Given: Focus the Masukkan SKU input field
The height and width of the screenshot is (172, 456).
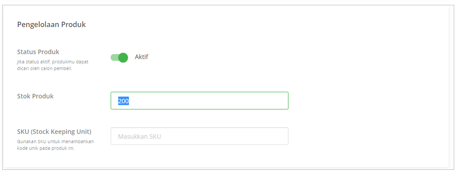Looking at the screenshot, I should pyautogui.click(x=199, y=136).
